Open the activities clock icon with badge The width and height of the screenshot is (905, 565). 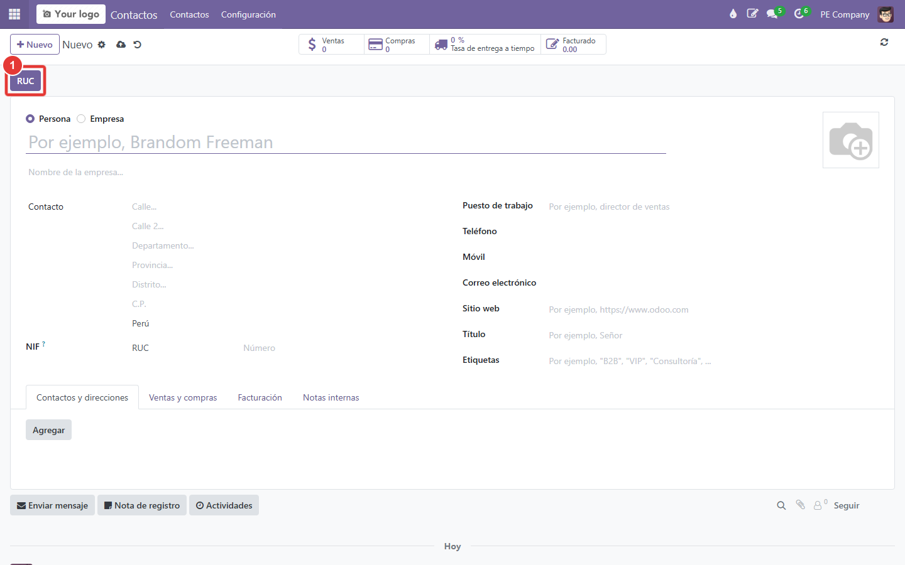coord(799,14)
